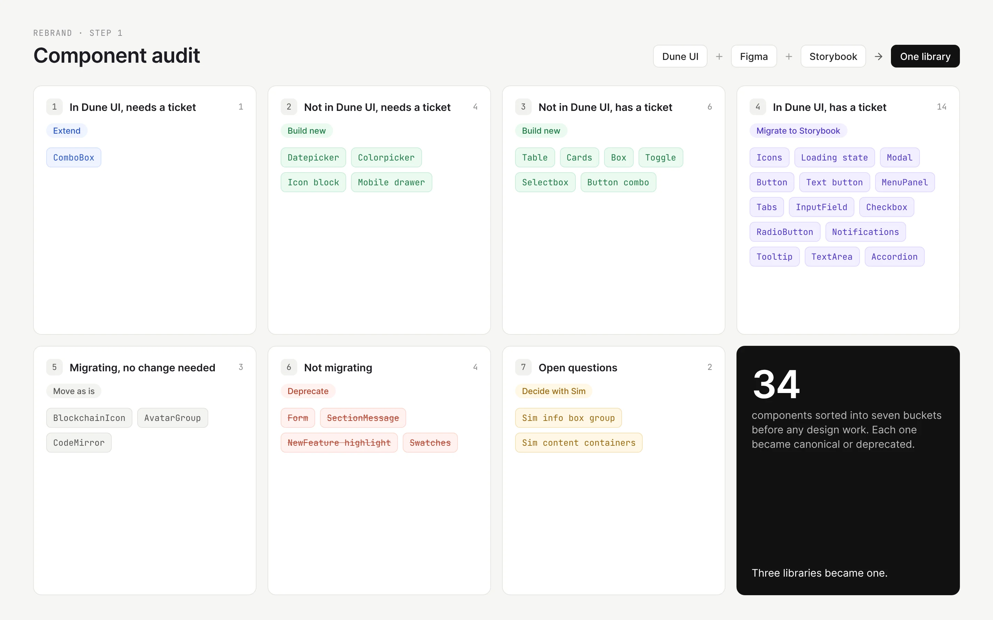Image resolution: width=993 pixels, height=620 pixels.
Task: Select the Datepicker chip
Action: pos(313,157)
